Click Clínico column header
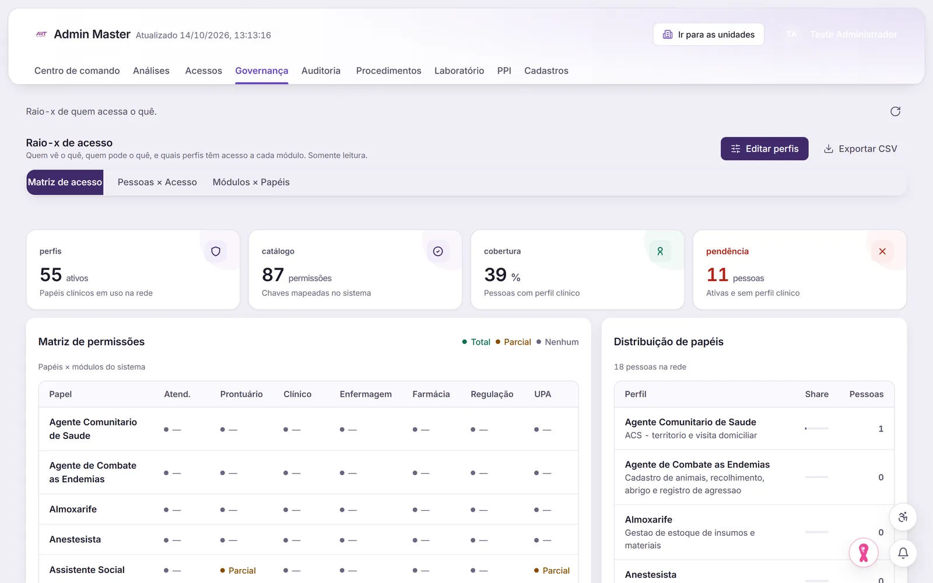The image size is (933, 583). (297, 394)
